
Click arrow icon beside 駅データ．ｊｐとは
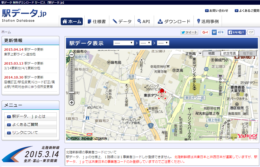point(9,117)
